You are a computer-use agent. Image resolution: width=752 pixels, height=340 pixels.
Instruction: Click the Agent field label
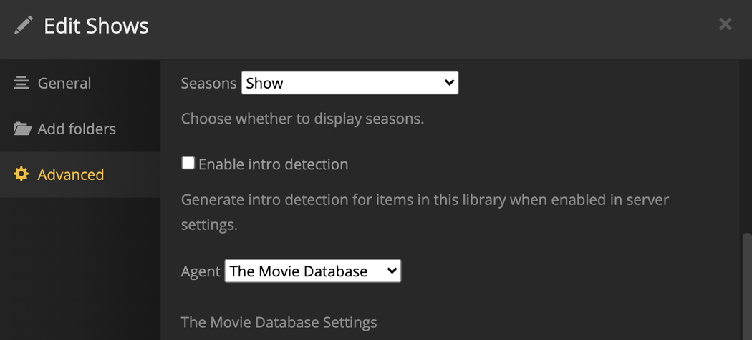[201, 272]
